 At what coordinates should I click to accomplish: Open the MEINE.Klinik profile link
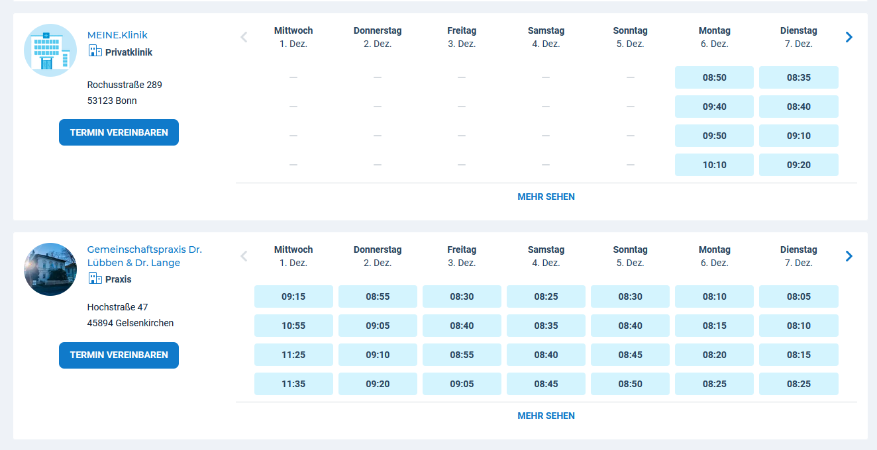[x=117, y=35]
